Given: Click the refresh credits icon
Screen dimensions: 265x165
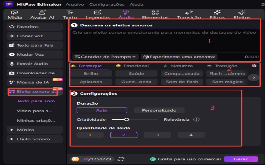Looking at the screenshot, I should pos(121,159).
